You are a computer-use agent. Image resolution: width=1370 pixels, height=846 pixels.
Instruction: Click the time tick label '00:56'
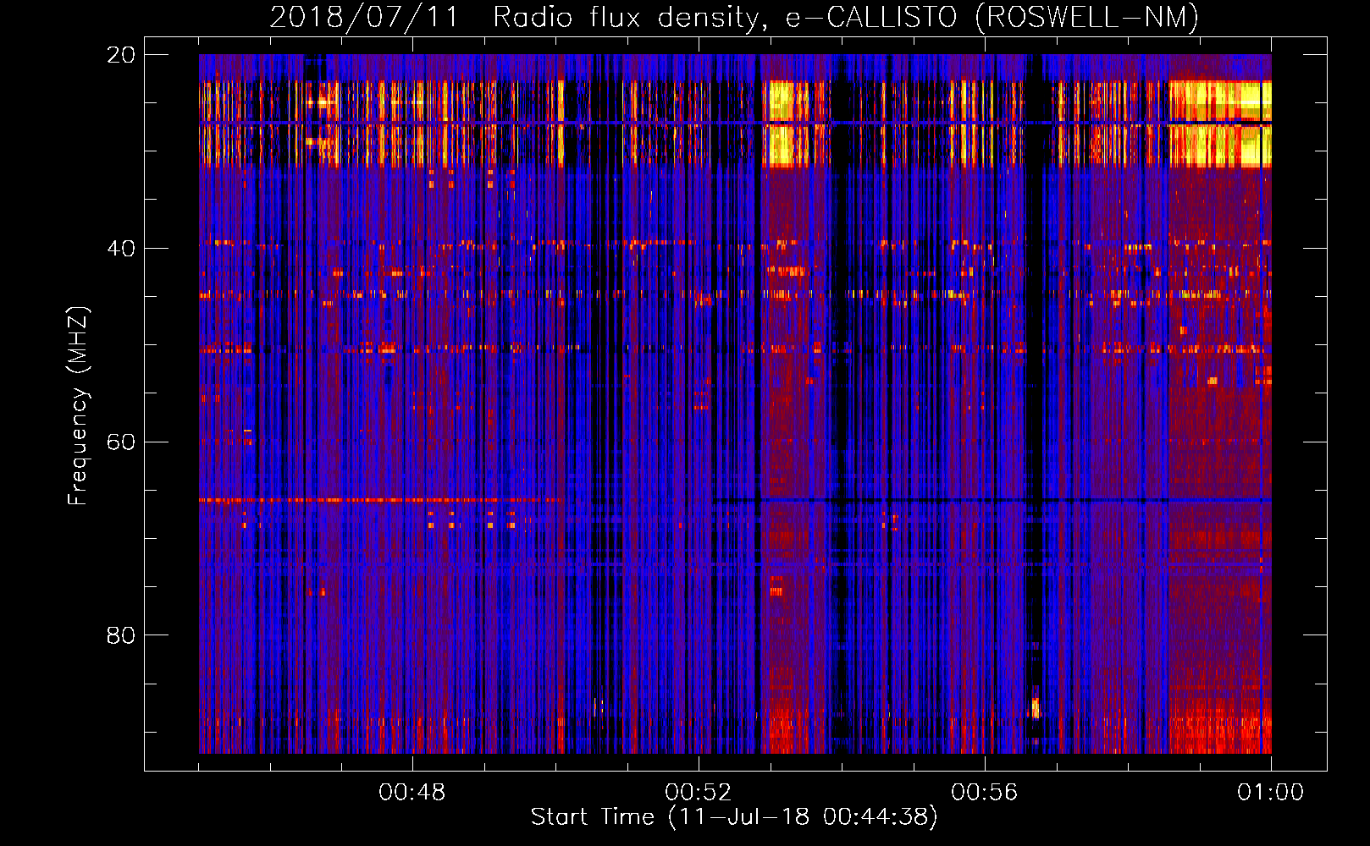(985, 793)
